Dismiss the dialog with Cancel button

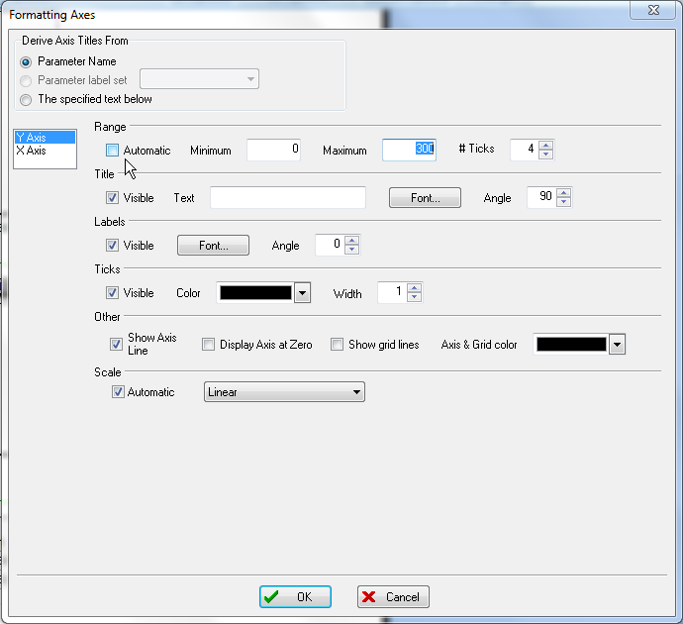393,596
